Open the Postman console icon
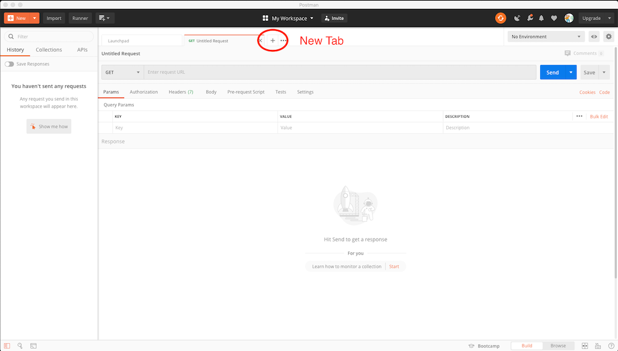The width and height of the screenshot is (618, 351). tap(33, 346)
